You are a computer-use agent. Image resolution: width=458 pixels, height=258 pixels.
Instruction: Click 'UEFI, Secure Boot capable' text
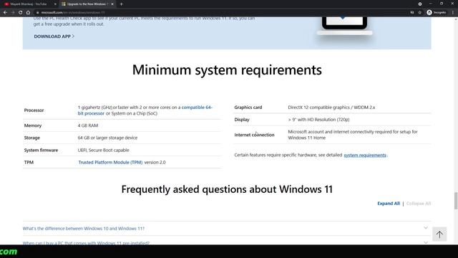tap(103, 150)
